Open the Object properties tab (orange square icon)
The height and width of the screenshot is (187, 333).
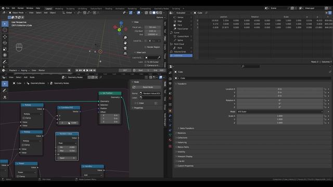coord(170,111)
